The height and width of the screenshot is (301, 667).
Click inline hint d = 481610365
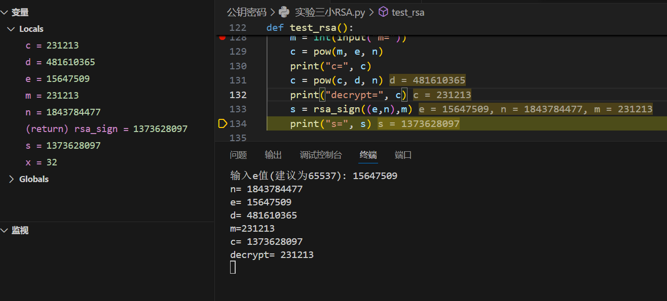(427, 80)
